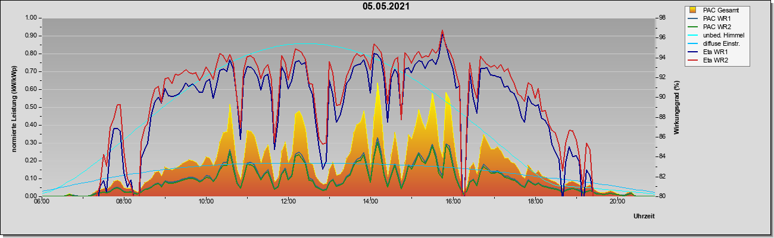Click the 08:00 time axis label
Viewport: 774px width, 238px height.
coord(124,201)
